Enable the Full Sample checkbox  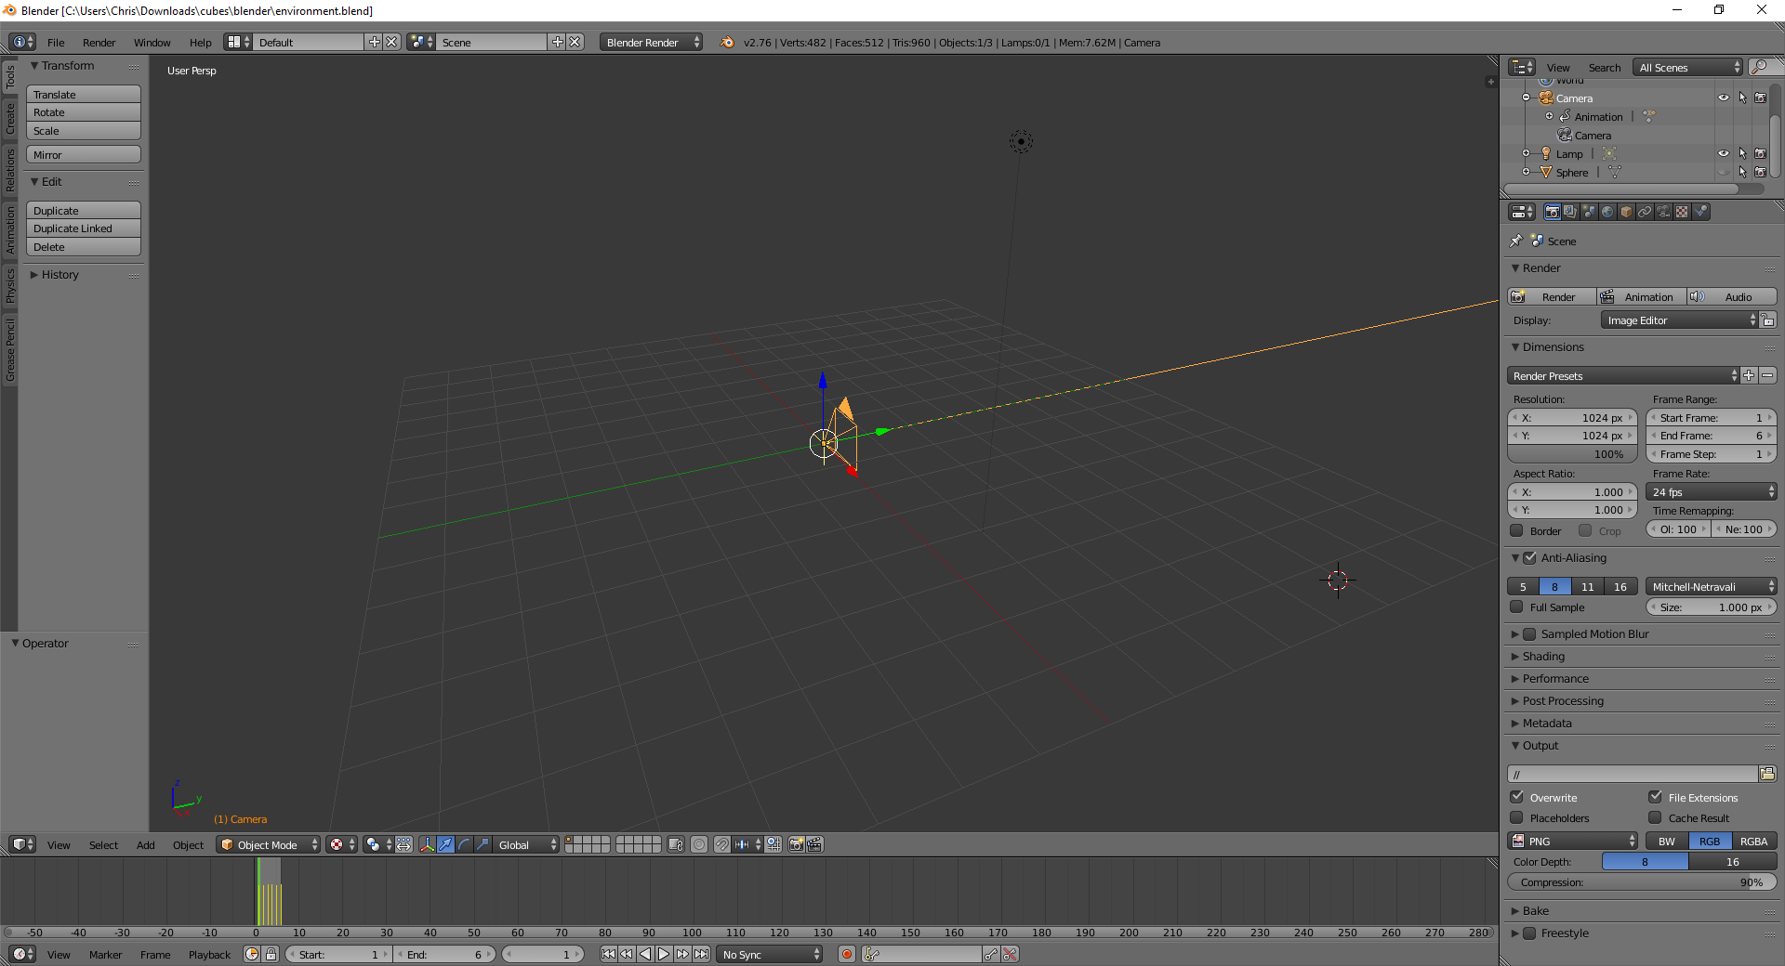pos(1516,607)
